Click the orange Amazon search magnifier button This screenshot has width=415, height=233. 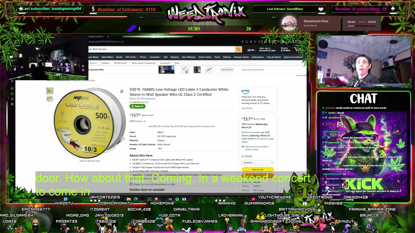238,50
